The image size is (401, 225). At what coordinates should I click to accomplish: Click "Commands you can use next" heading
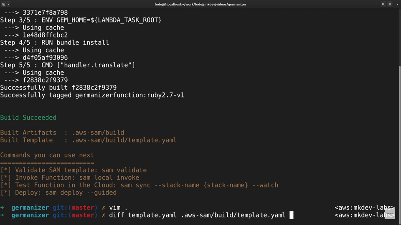coord(47,155)
